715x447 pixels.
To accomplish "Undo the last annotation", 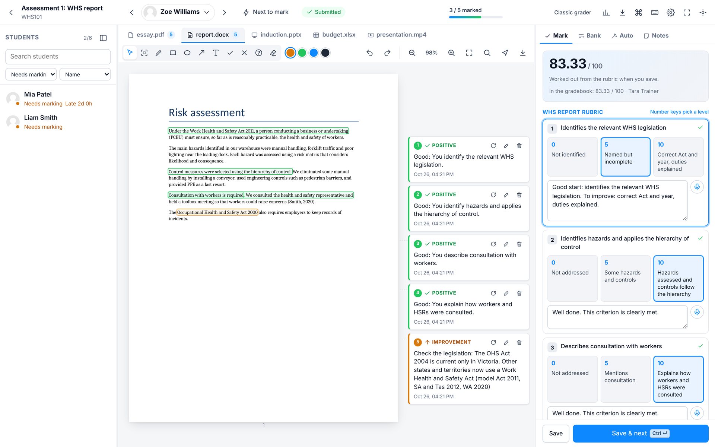I will (x=369, y=53).
